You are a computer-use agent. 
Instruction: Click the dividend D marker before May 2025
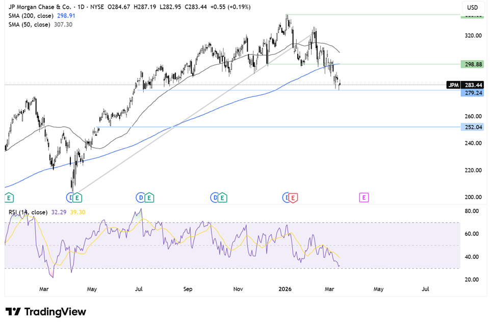[70, 198]
